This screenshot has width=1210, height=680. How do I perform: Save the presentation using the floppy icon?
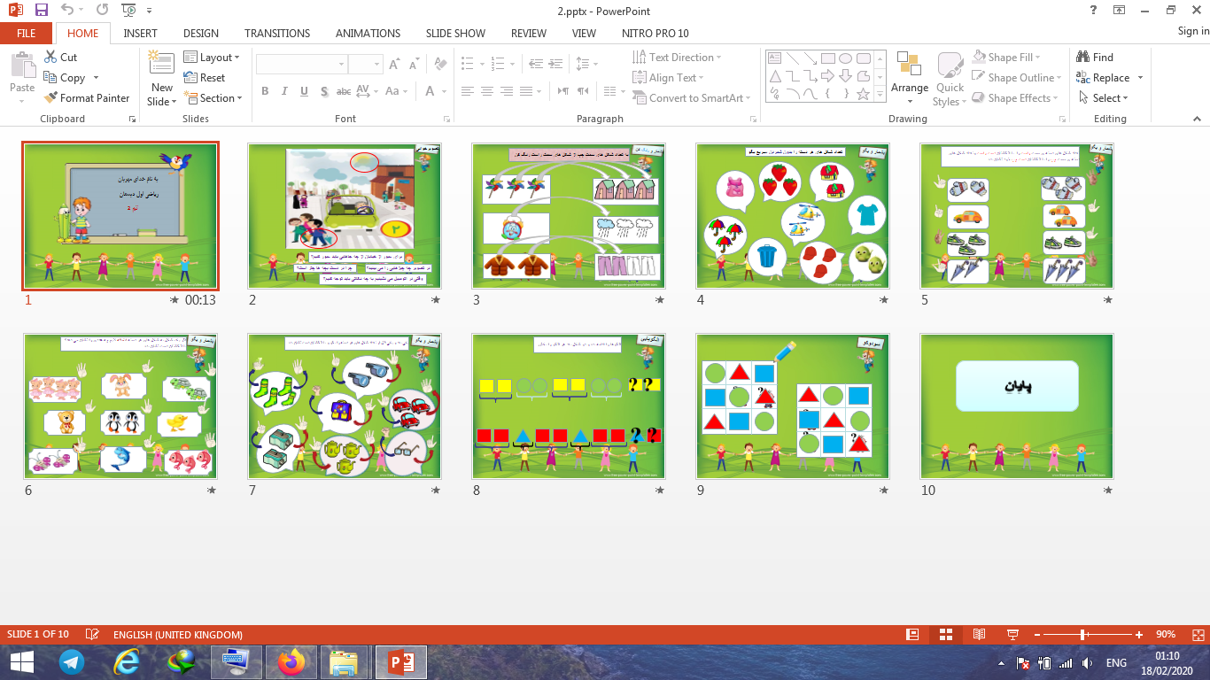[41, 11]
